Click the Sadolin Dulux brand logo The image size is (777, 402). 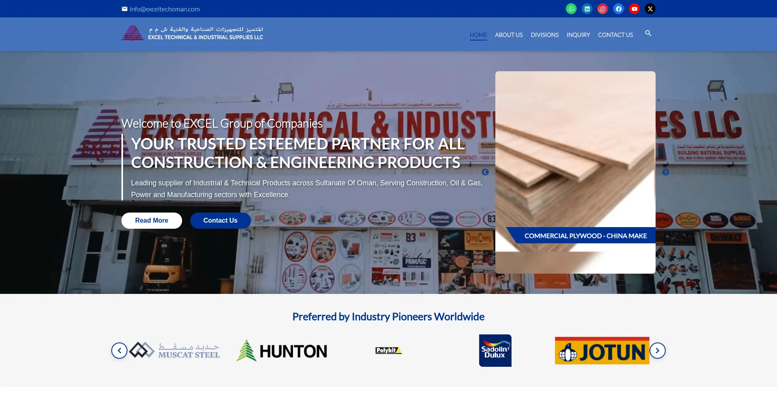(x=495, y=351)
